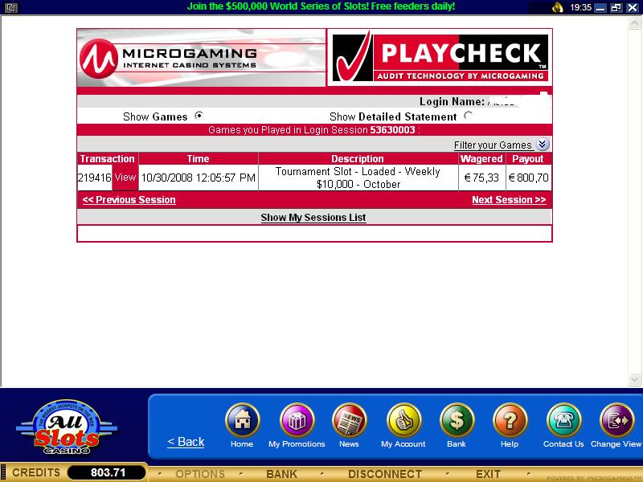
Task: Click the Payout column header
Action: click(x=528, y=158)
